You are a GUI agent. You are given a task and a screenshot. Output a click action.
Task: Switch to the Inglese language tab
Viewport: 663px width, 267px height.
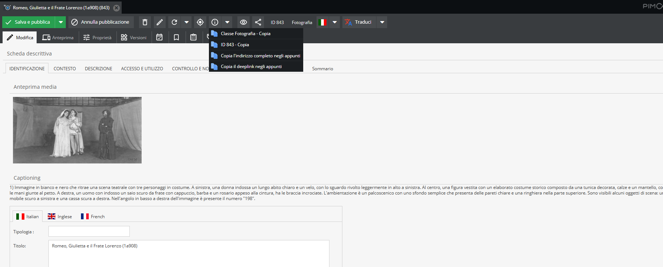point(60,216)
